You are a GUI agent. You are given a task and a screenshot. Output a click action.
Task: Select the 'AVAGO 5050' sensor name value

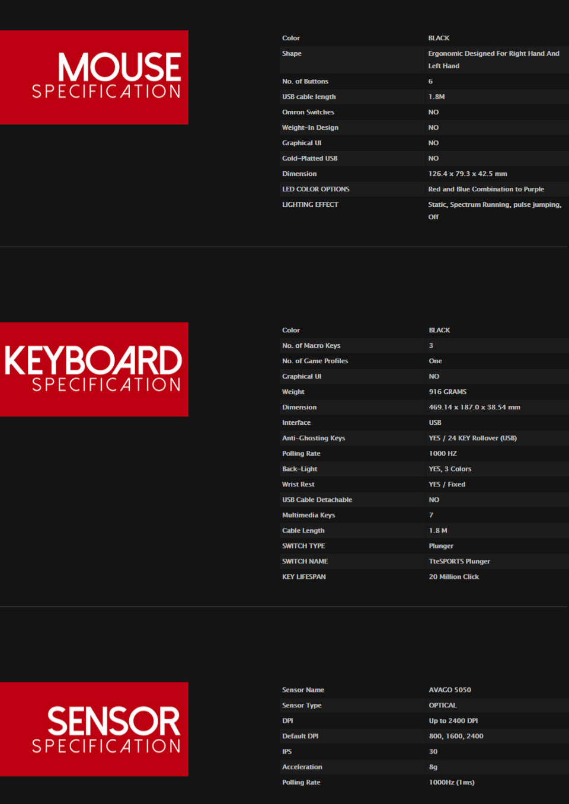click(x=450, y=690)
